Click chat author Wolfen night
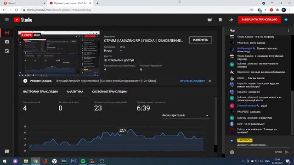 [244, 48]
